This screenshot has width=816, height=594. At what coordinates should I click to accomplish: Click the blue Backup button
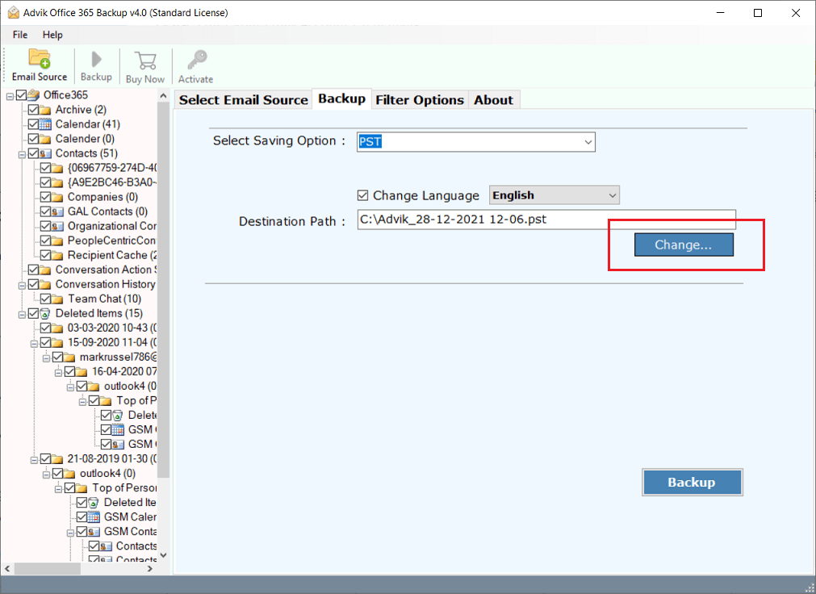tap(693, 482)
